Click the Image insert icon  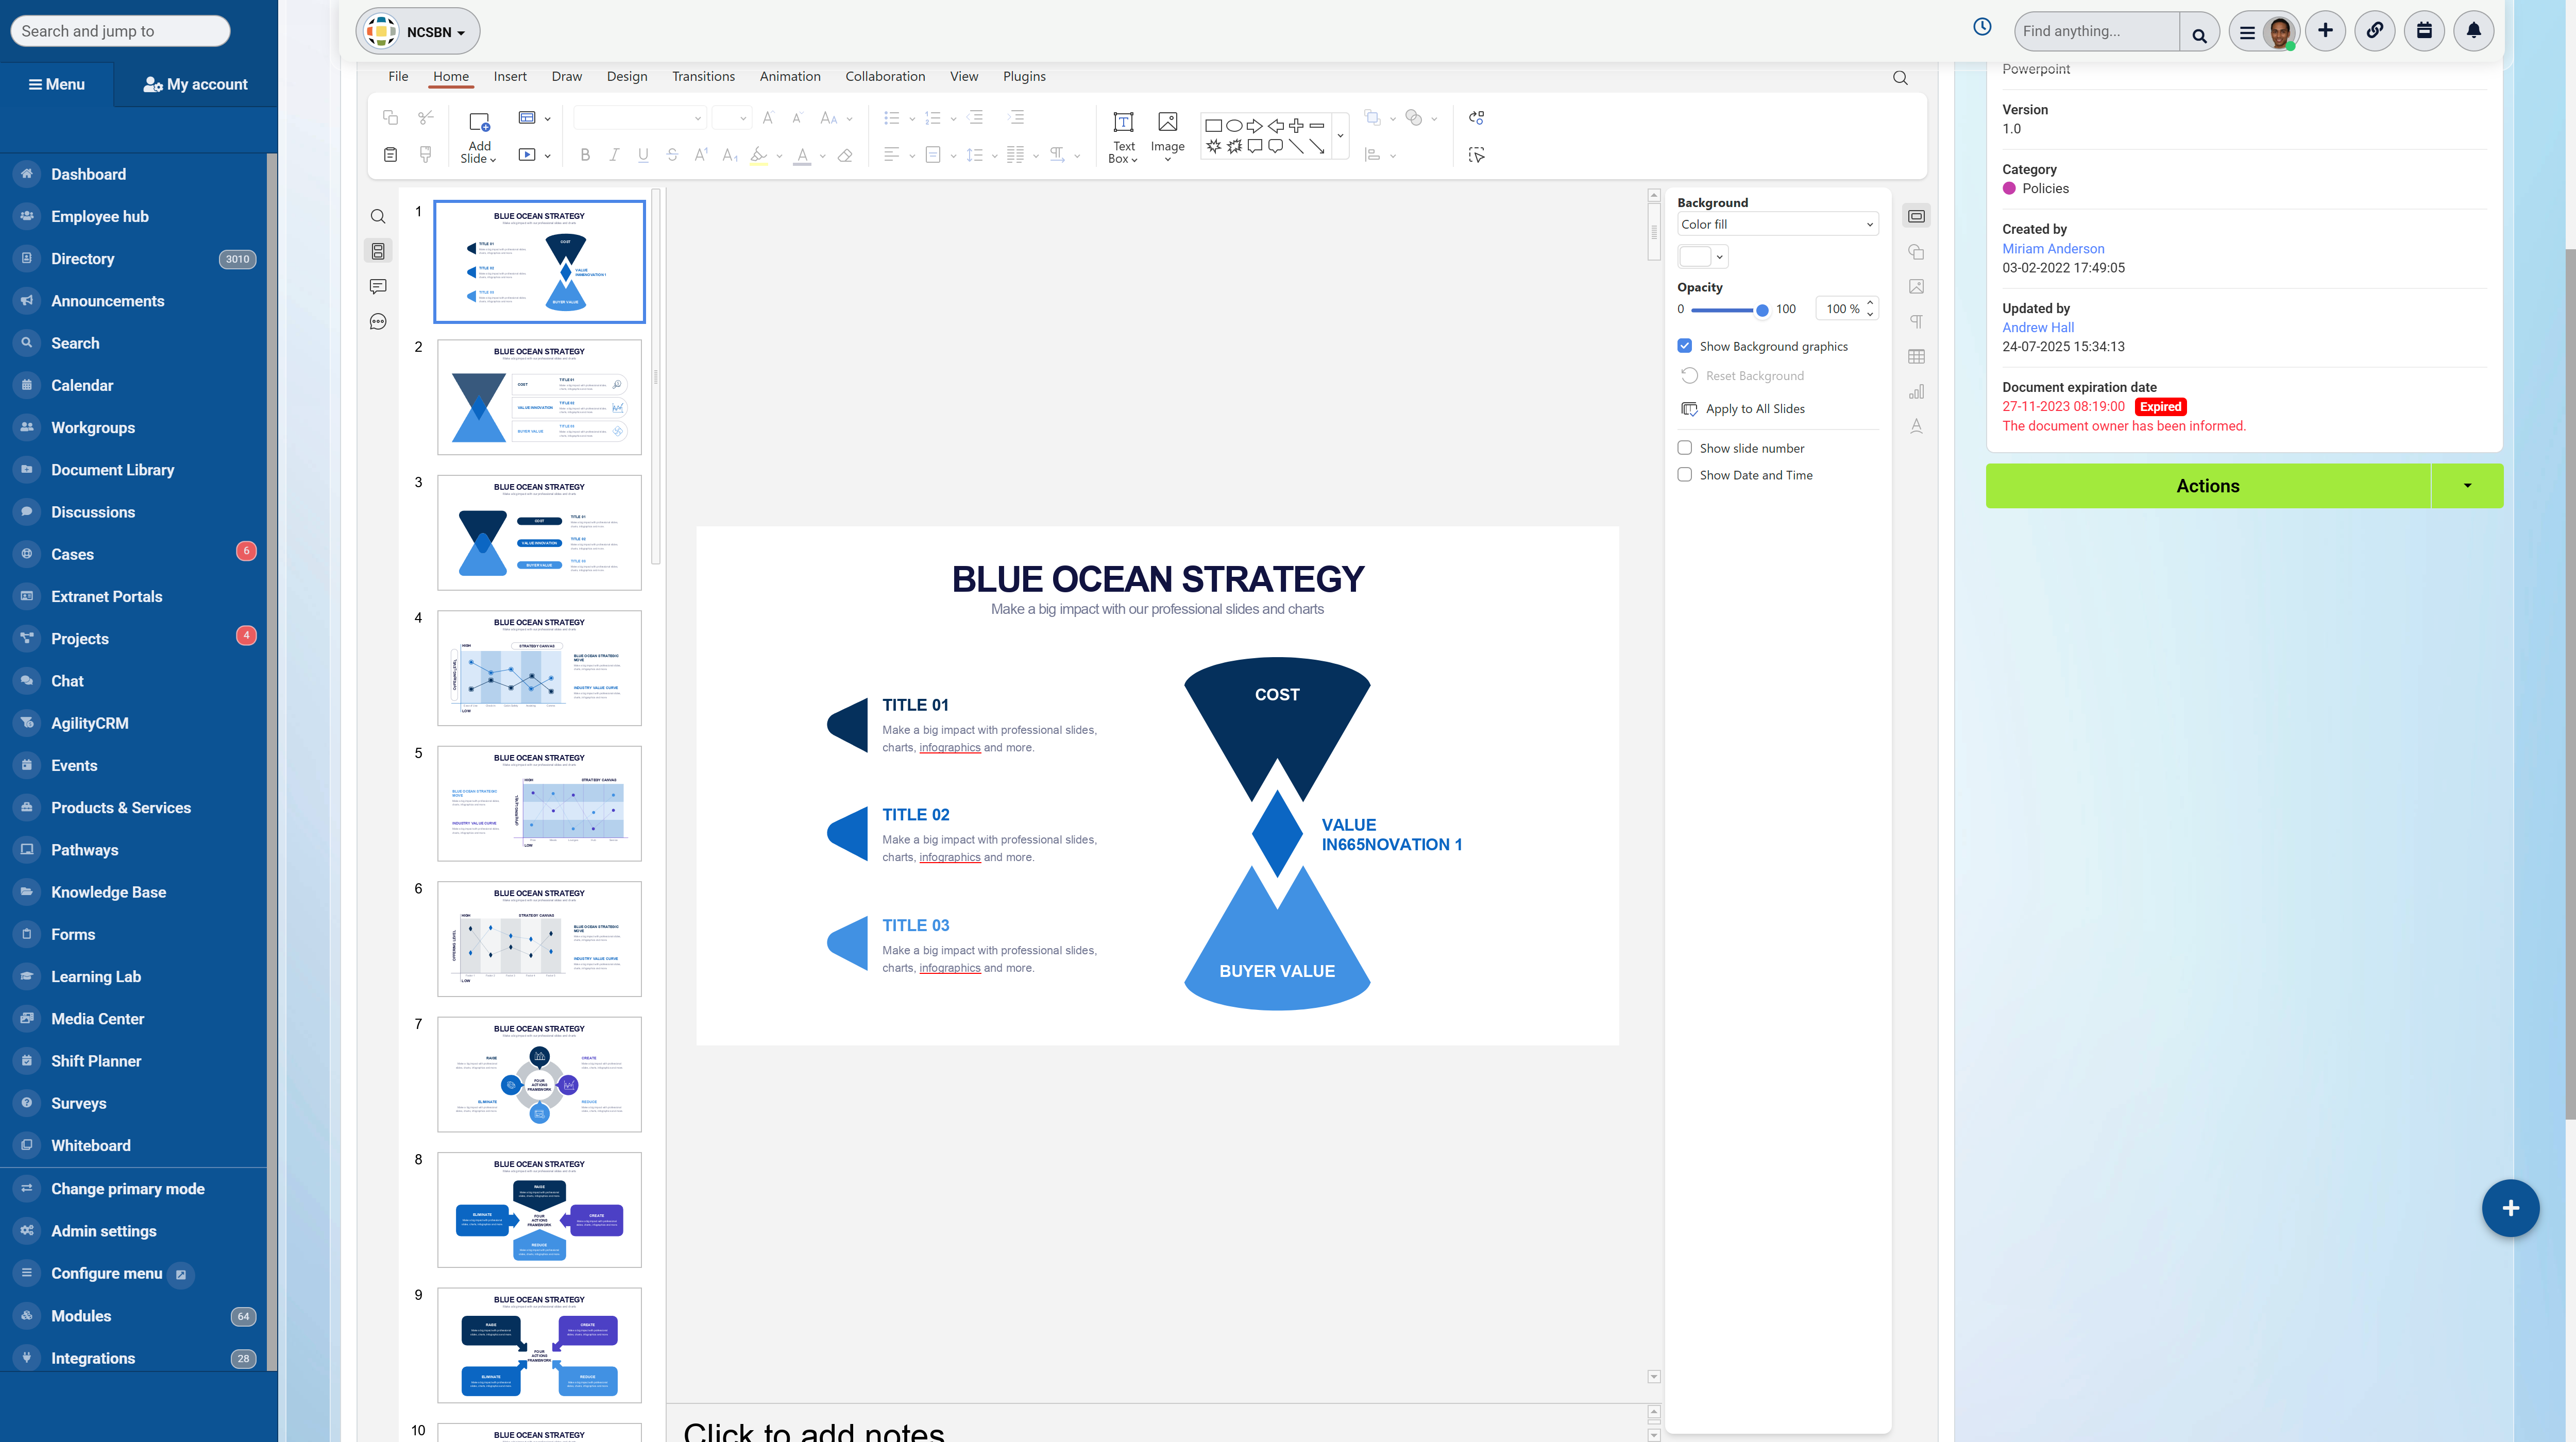tap(1167, 123)
